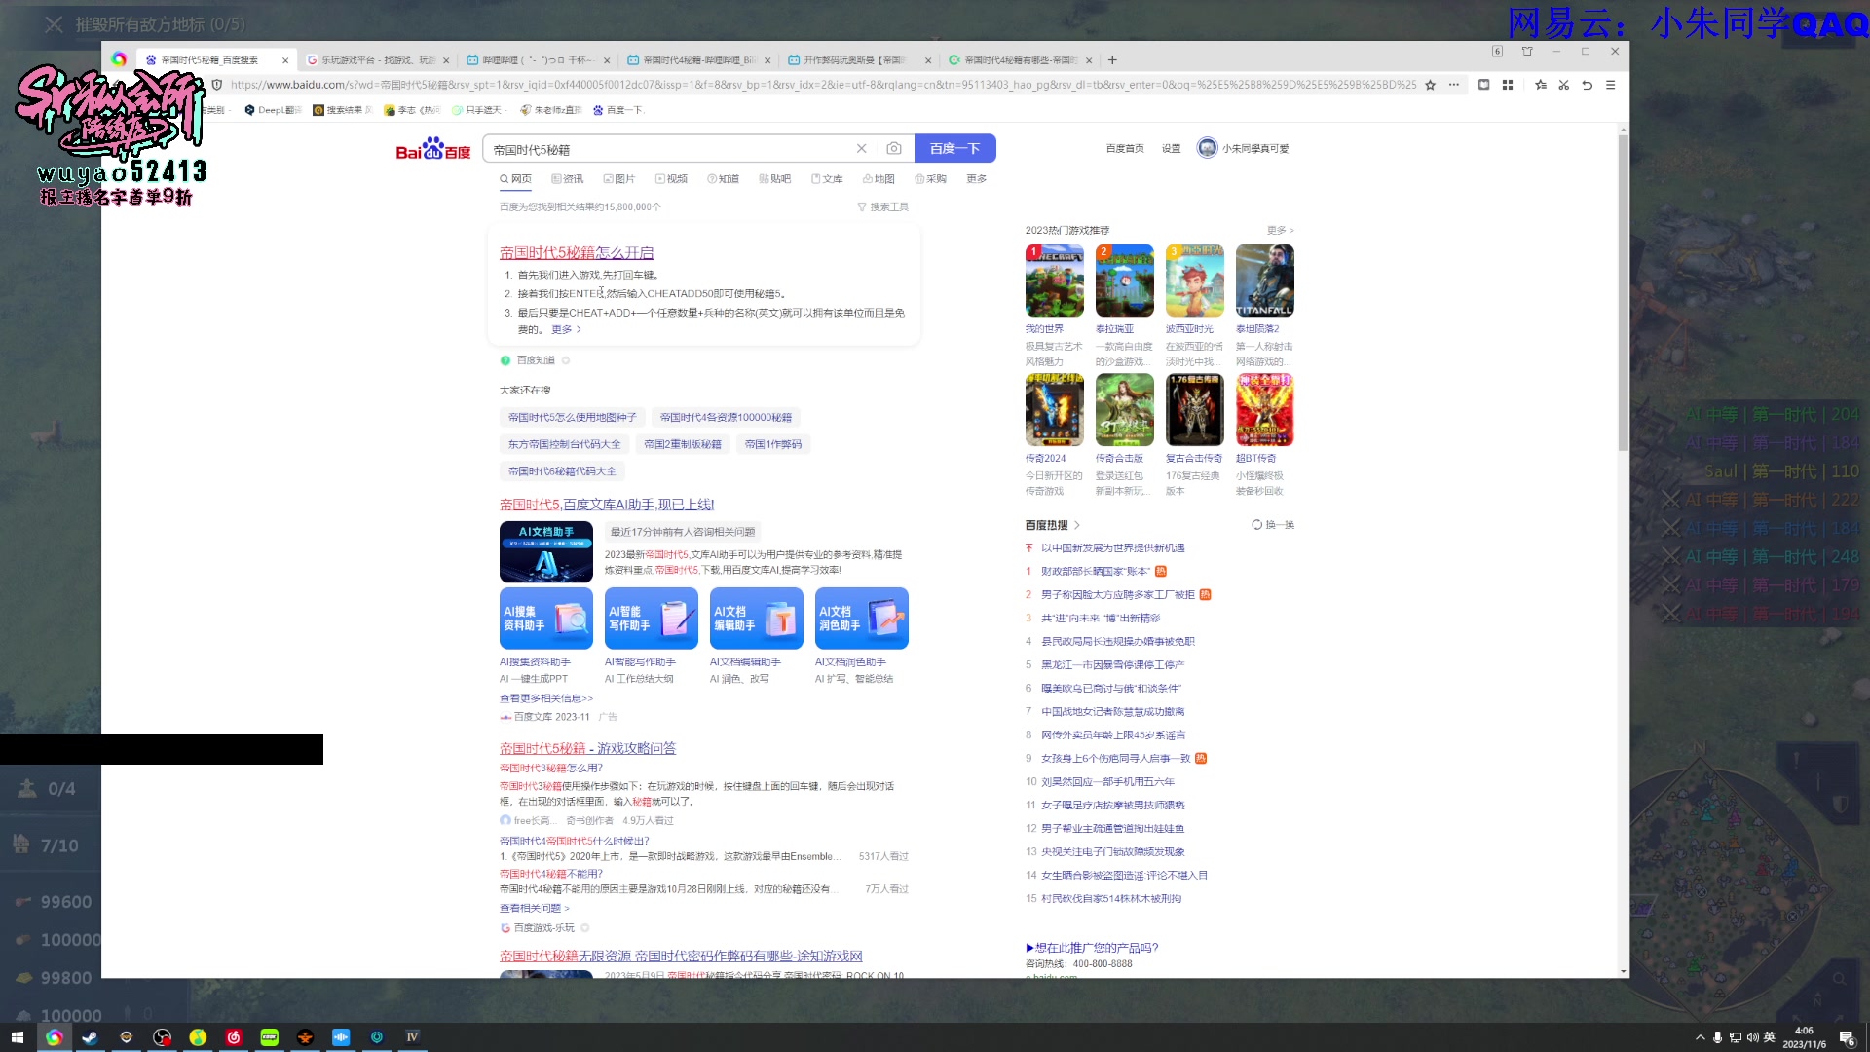
Task: Open 百度首页 link
Action: pos(1125,149)
